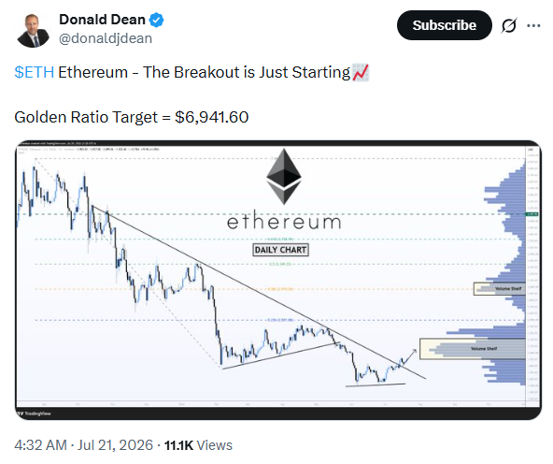553x464 pixels.
Task: Click the TradingView logo in chart footer
Action: pyautogui.click(x=35, y=413)
